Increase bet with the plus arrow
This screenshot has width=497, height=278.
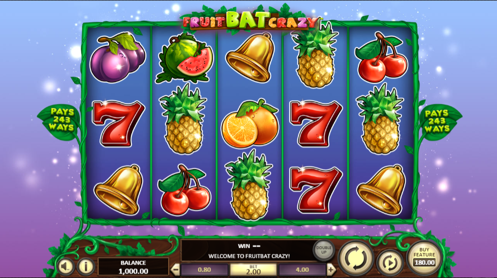click(331, 270)
